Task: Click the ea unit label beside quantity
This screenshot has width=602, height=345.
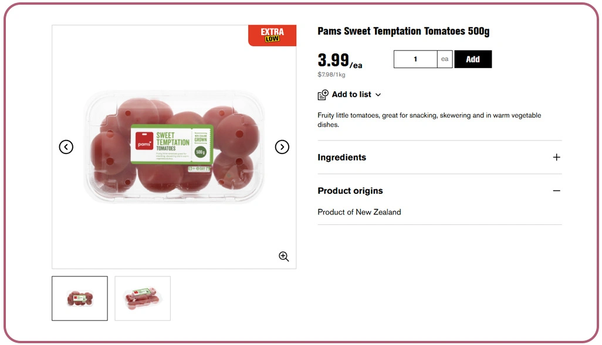Action: click(444, 59)
